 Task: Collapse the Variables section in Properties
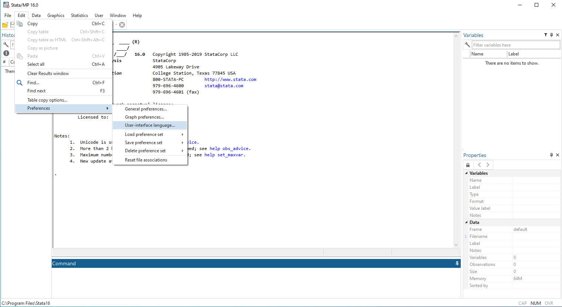click(x=466, y=173)
